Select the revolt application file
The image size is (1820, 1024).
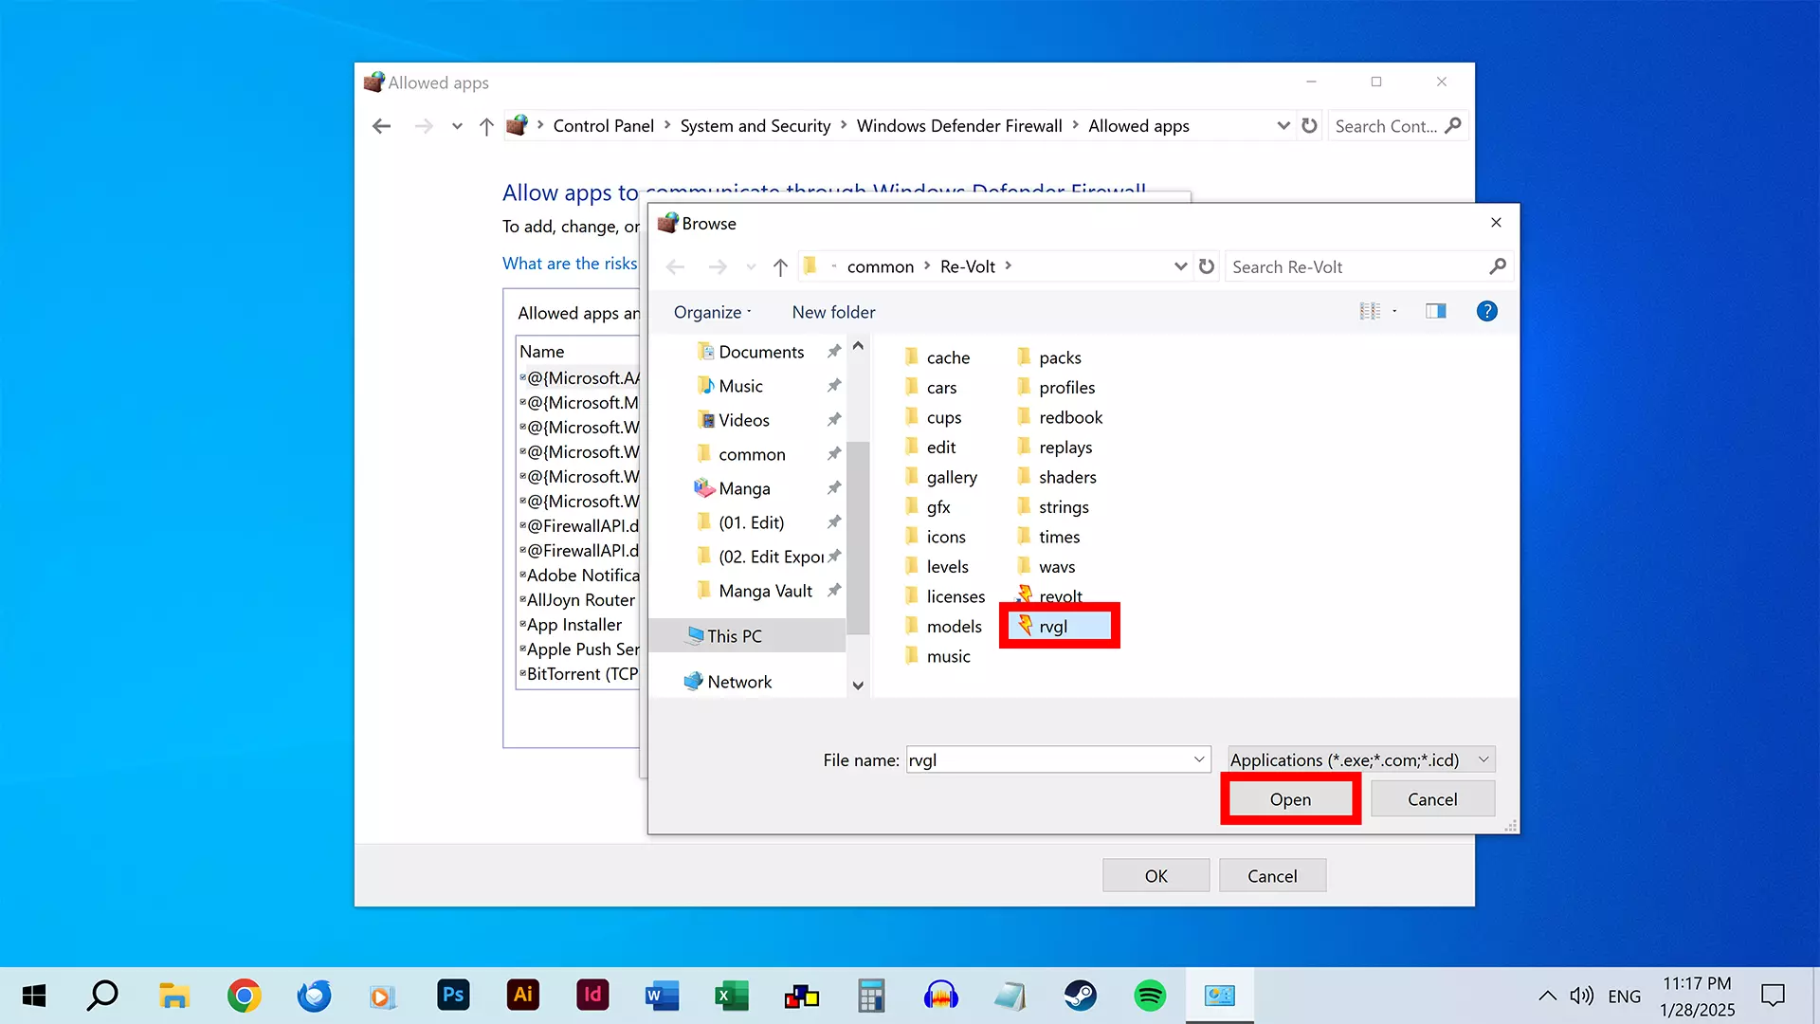coord(1059,596)
